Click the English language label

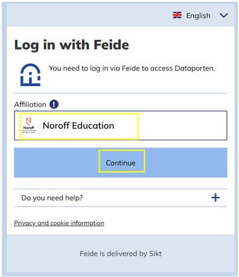tap(198, 16)
